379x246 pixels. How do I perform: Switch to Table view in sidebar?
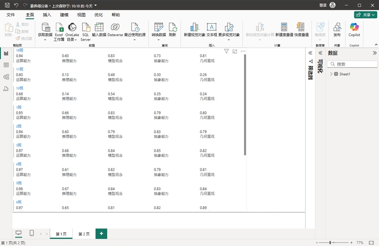[6, 65]
